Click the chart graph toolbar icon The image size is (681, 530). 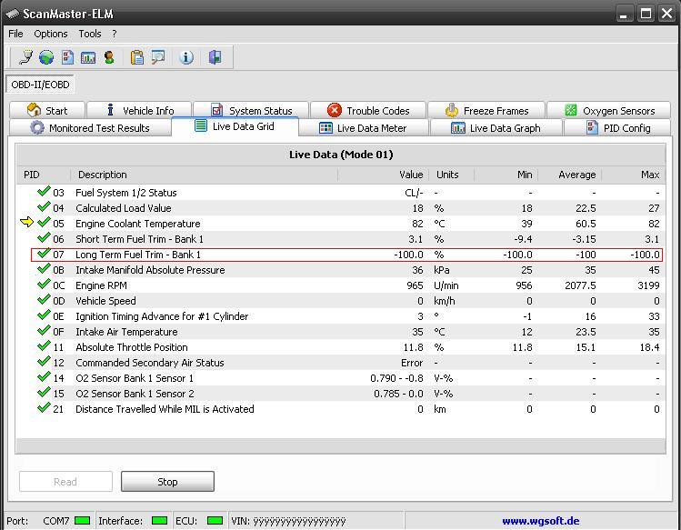coord(88,57)
